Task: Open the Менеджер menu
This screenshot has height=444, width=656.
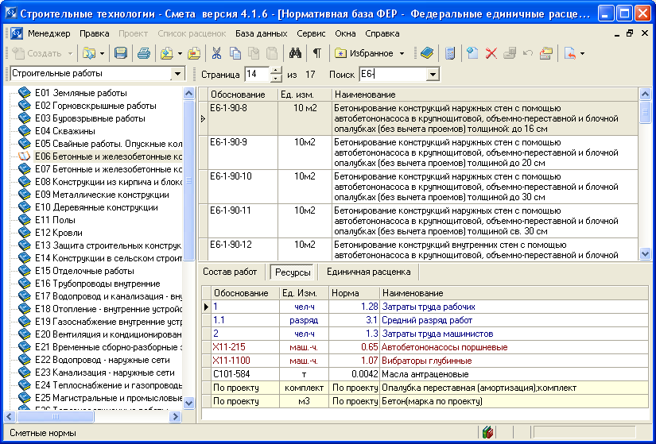Action: point(49,33)
